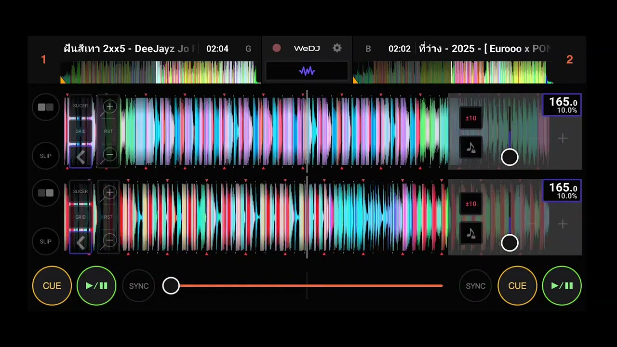617x347 pixels.
Task: Open GRID adjust on deck 2
Action: click(x=80, y=217)
